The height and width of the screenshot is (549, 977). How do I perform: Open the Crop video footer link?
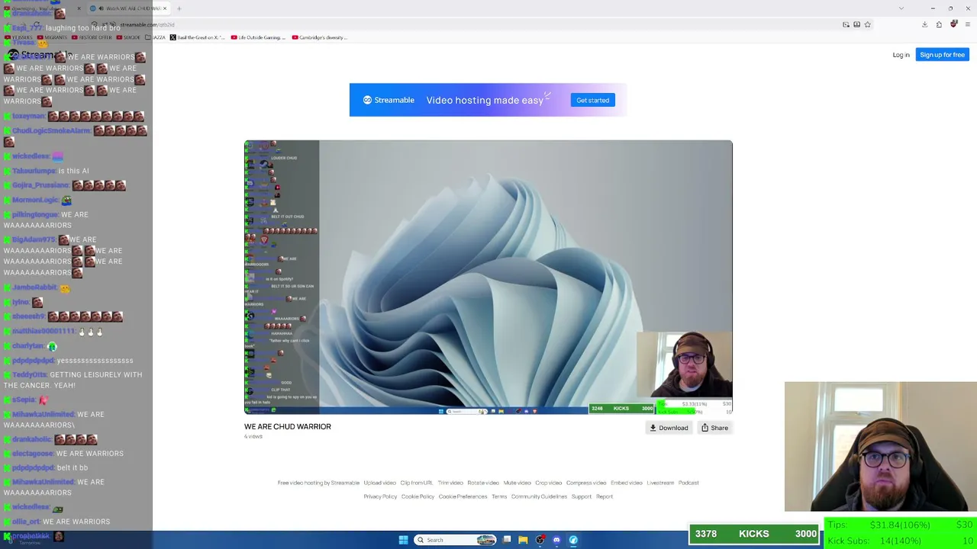coord(549,483)
